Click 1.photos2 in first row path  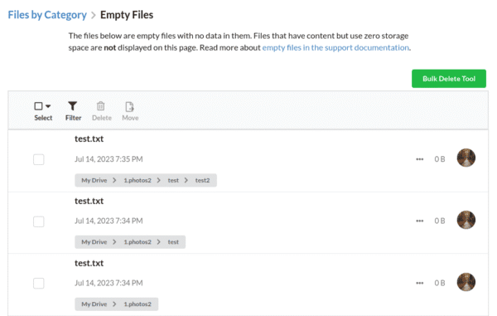(138, 180)
